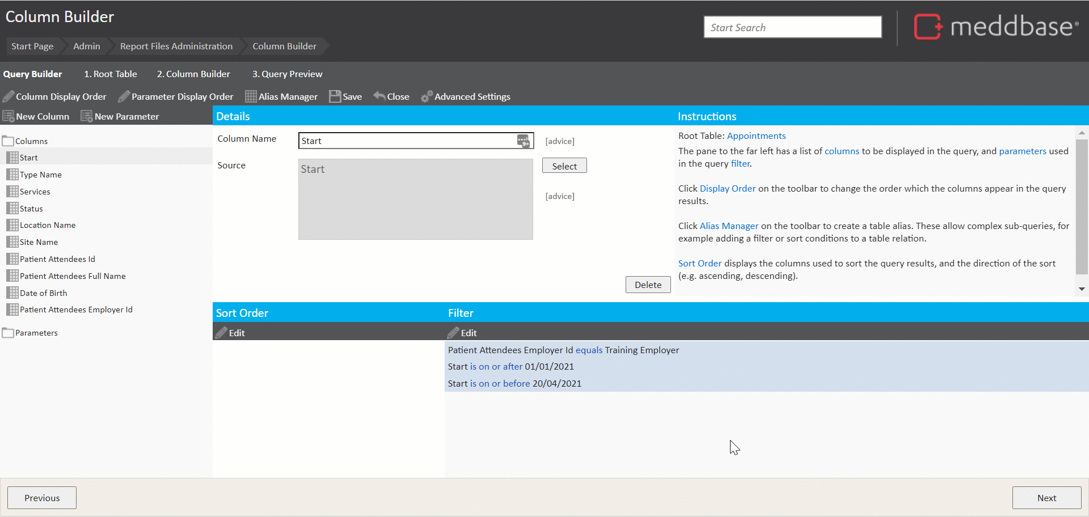Click the Columns folder icon
The image size is (1089, 517).
[8, 141]
